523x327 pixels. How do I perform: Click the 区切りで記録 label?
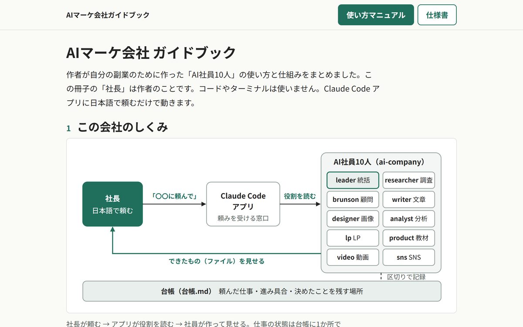[406, 276]
